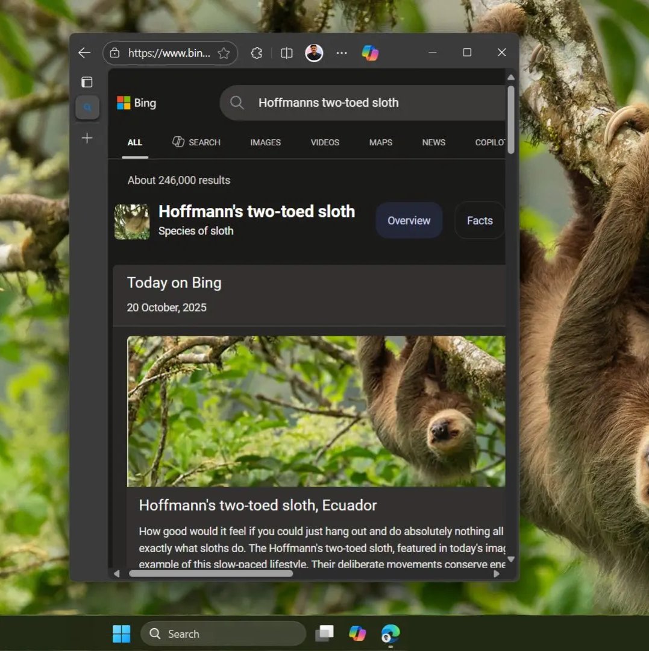Click the sloth thumbnail beside the title
Screen dimensions: 649x651
click(132, 222)
